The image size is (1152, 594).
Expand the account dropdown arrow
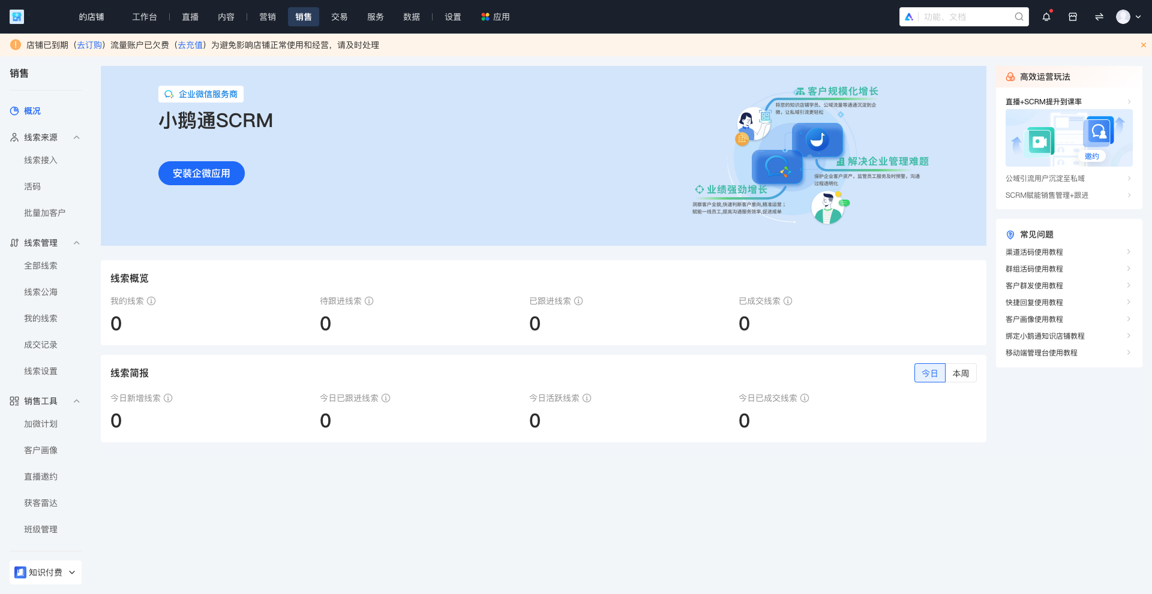1138,17
